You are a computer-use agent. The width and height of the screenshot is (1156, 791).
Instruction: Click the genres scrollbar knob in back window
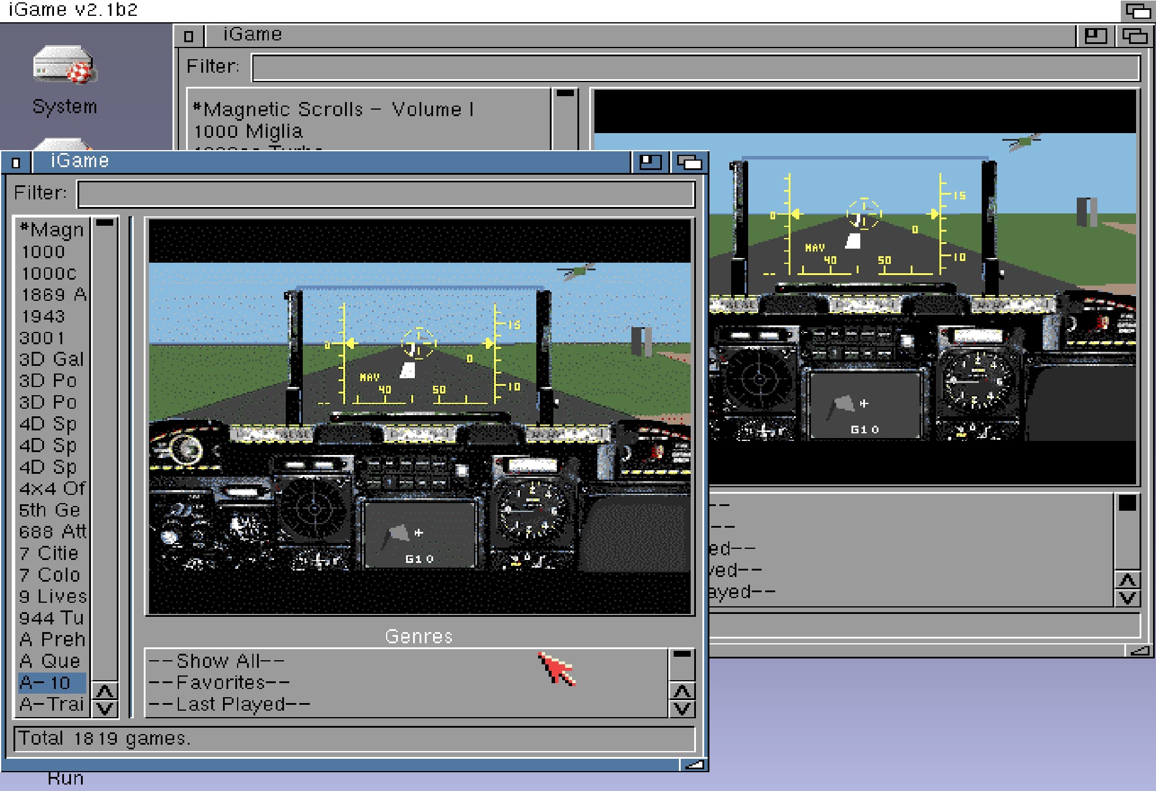click(1128, 503)
